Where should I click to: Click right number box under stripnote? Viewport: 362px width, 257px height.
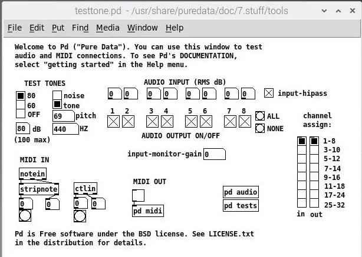52,204
